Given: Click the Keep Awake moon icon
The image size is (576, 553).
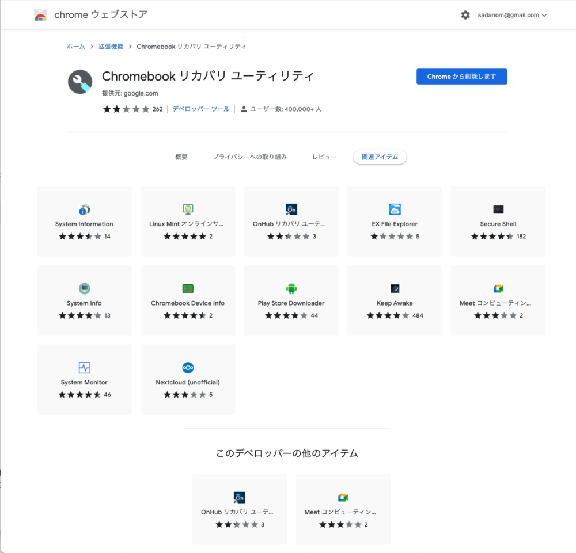Looking at the screenshot, I should tap(395, 289).
